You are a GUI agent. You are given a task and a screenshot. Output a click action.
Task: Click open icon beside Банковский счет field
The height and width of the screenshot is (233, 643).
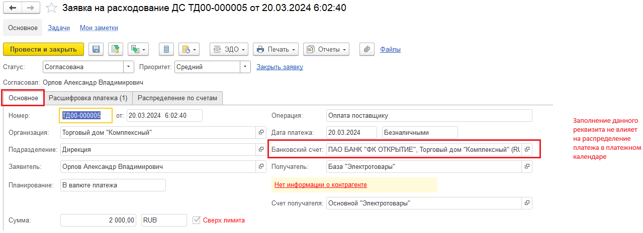click(x=526, y=149)
